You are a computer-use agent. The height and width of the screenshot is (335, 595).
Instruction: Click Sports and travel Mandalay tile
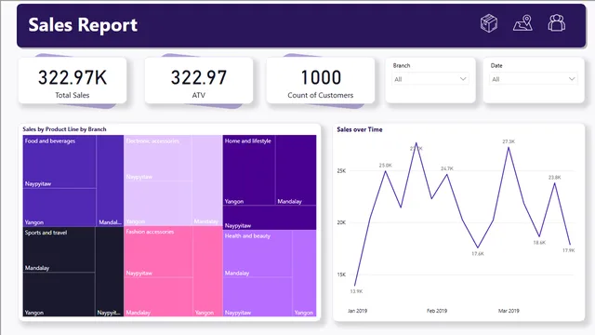click(x=59, y=249)
